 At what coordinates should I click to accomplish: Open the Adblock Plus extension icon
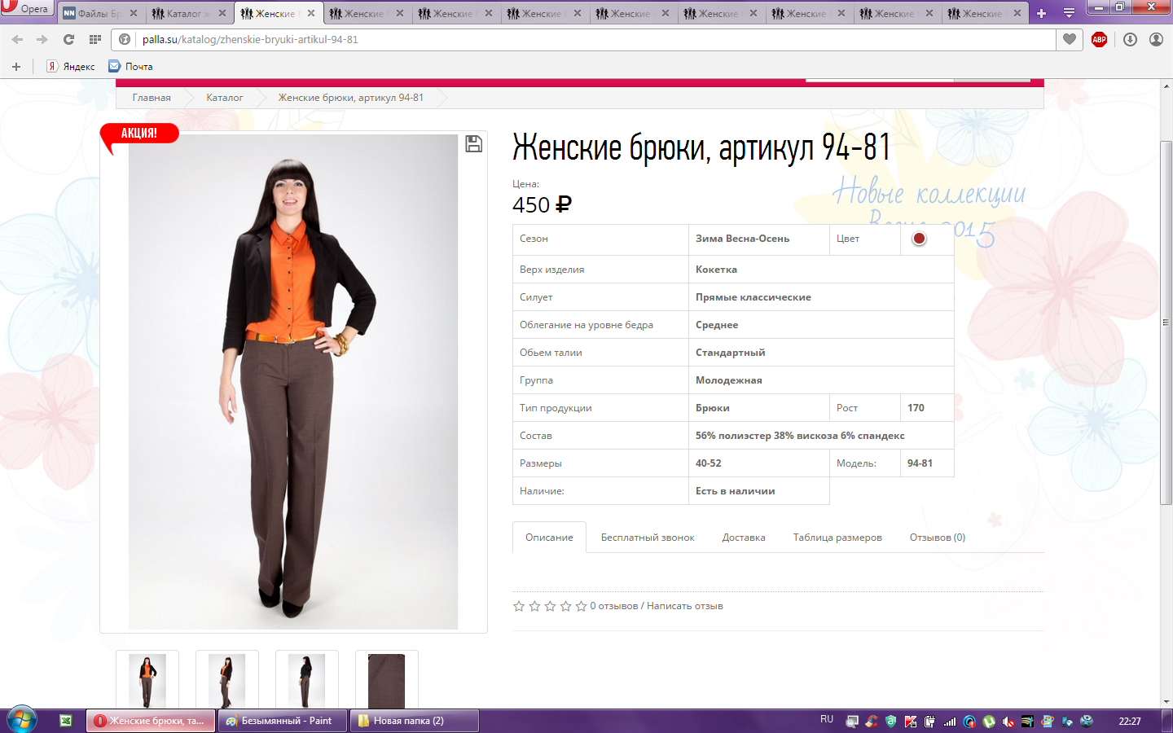(x=1099, y=39)
